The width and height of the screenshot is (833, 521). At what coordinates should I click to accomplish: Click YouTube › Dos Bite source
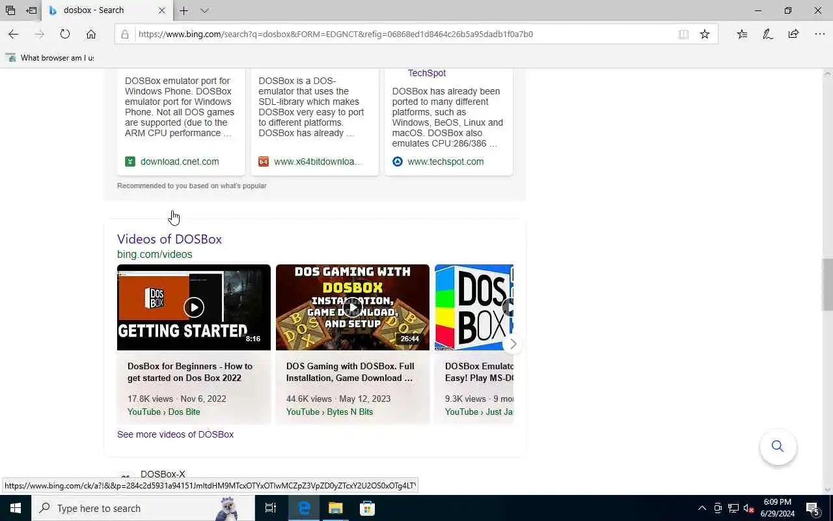[x=164, y=412]
